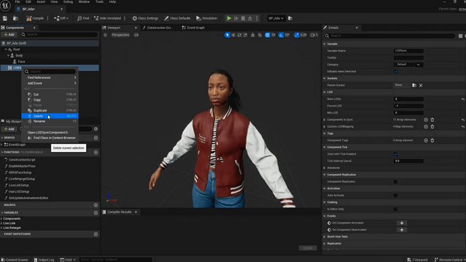
Task: Collapse the Root component node
Action: tap(5, 49)
